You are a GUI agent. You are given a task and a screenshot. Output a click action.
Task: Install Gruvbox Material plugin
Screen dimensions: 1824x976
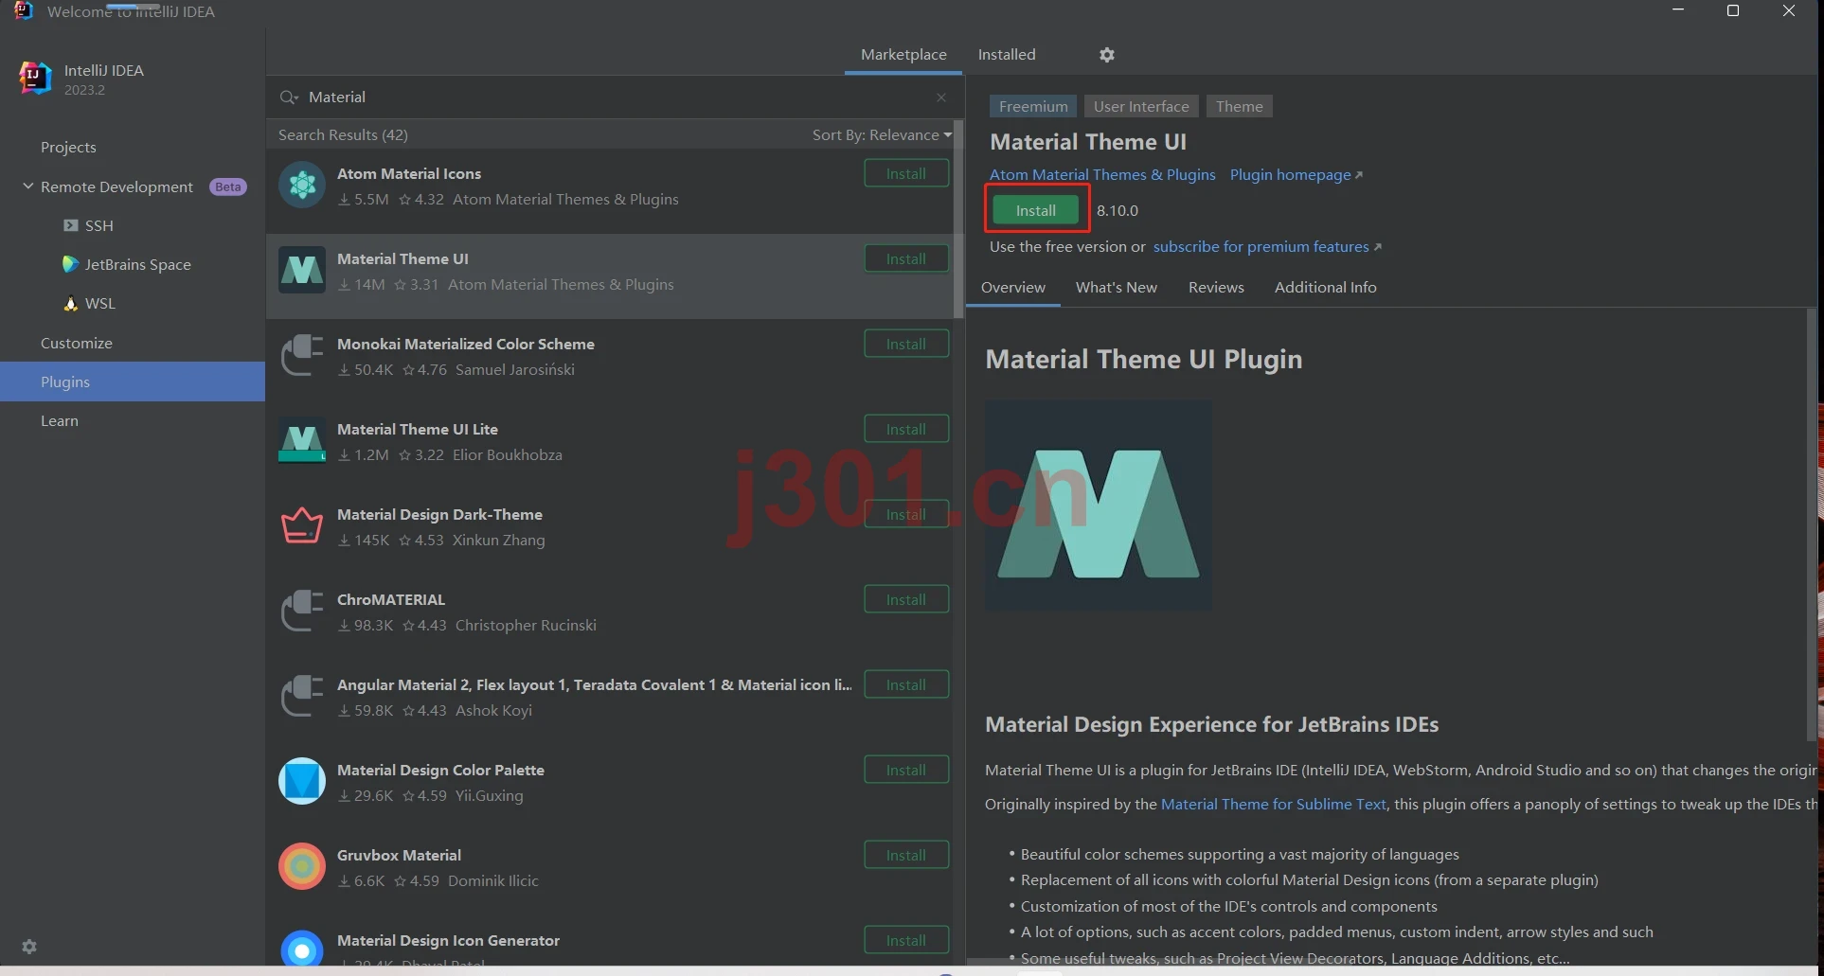[x=906, y=855]
